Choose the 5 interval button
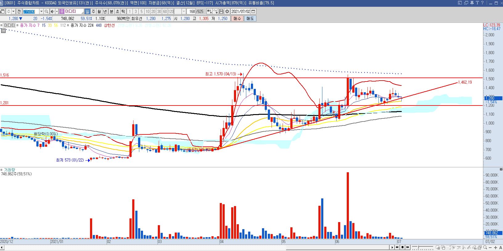Image resolution: width=503 pixels, height=251 pixels. tap(141, 11)
